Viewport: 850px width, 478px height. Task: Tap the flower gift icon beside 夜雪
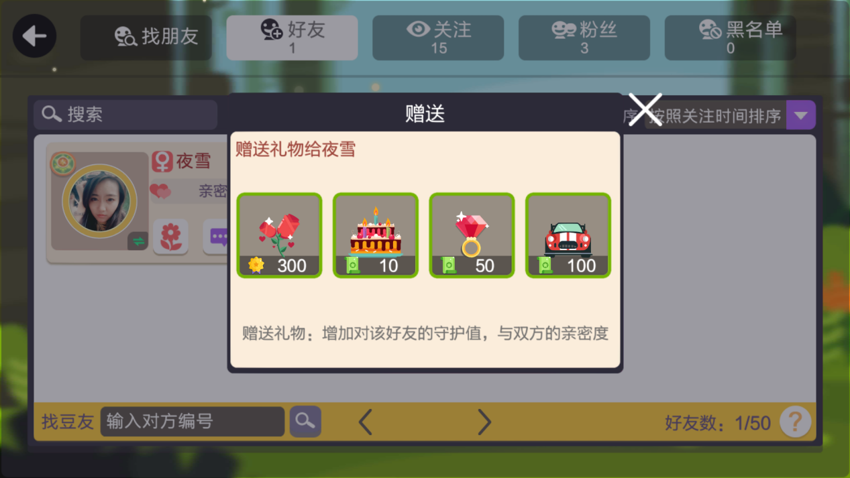click(x=171, y=236)
